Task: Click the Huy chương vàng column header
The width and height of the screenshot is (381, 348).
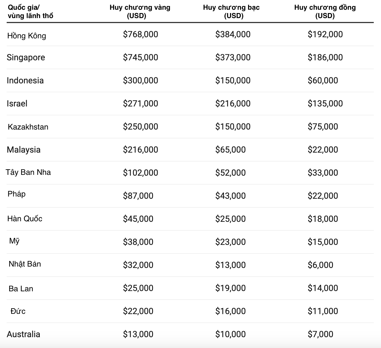Action: pos(140,11)
